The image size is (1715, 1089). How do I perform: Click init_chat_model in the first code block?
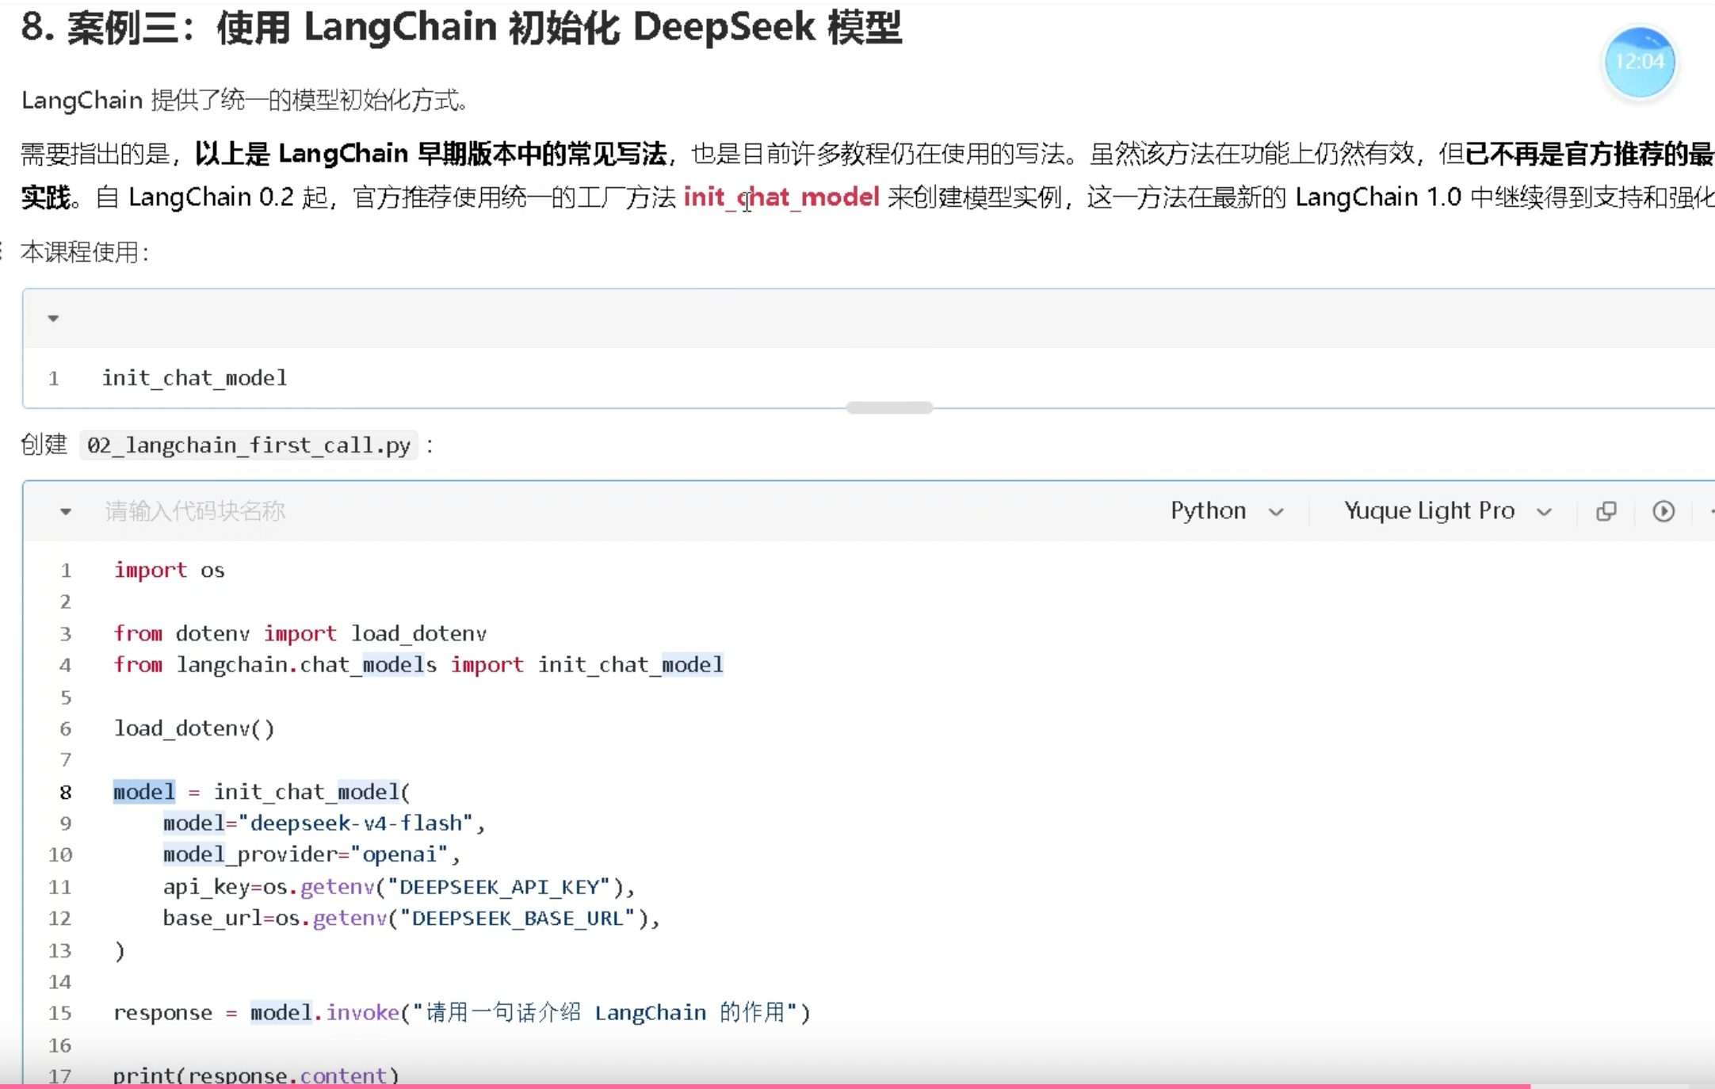(x=194, y=378)
